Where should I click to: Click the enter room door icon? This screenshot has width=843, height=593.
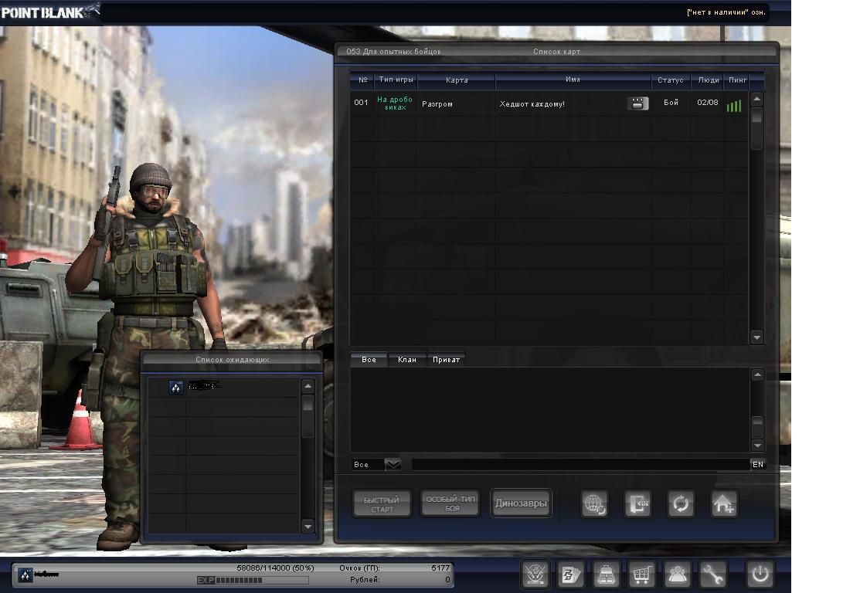tap(637, 504)
